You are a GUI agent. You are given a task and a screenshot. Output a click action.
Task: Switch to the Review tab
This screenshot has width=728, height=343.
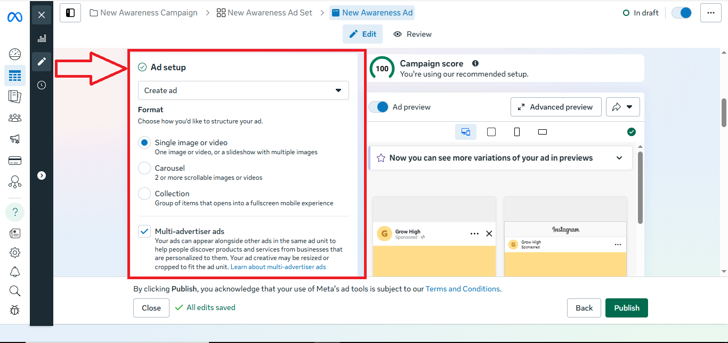[412, 34]
